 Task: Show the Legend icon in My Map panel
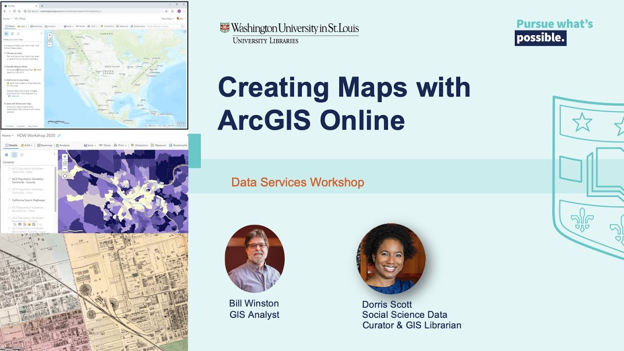click(19, 34)
